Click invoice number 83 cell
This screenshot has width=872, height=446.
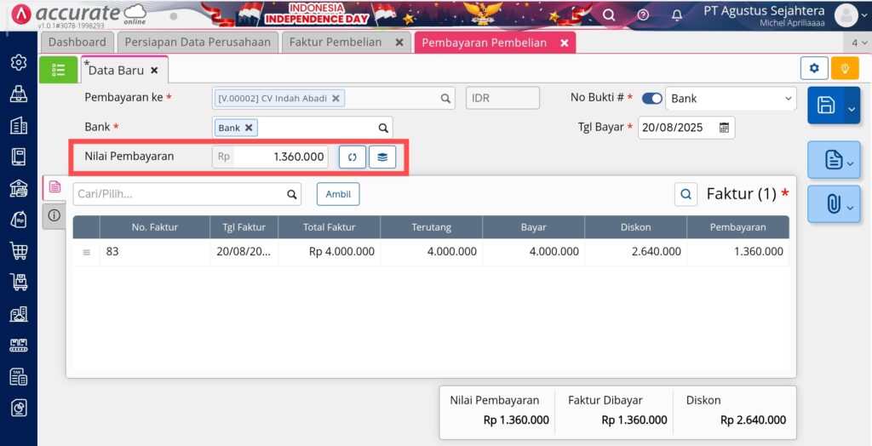[x=155, y=251]
